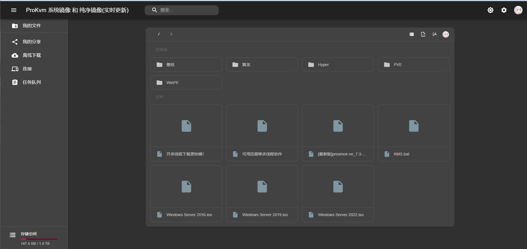Screen dimensions: 527x249
Task: Expand the breadcrumb chevron arrow
Action: [171, 34]
